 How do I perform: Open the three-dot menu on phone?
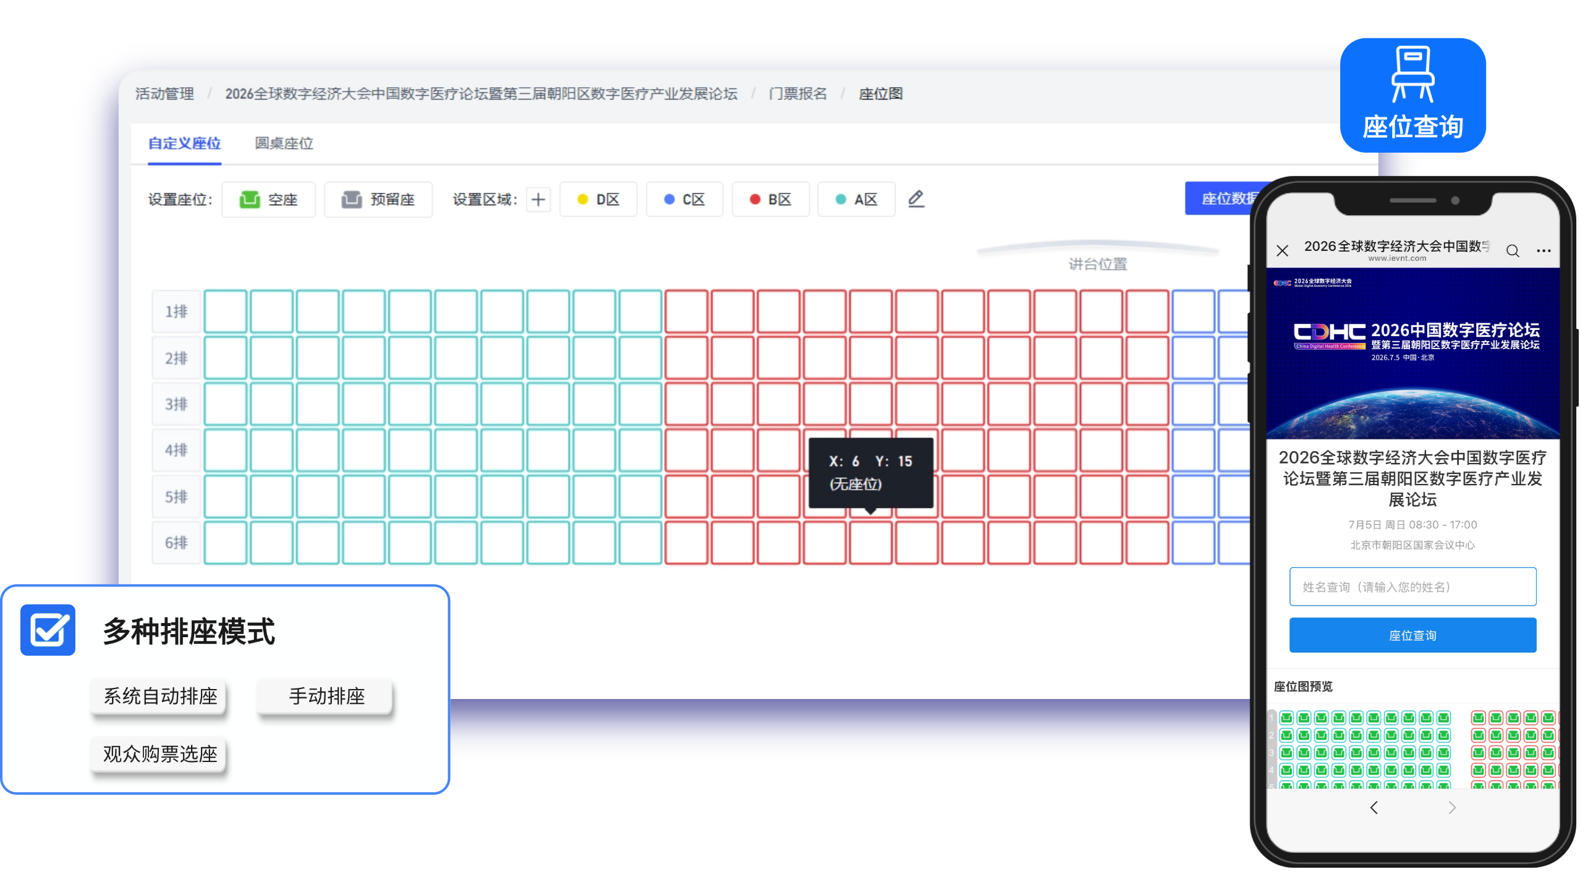(x=1544, y=250)
